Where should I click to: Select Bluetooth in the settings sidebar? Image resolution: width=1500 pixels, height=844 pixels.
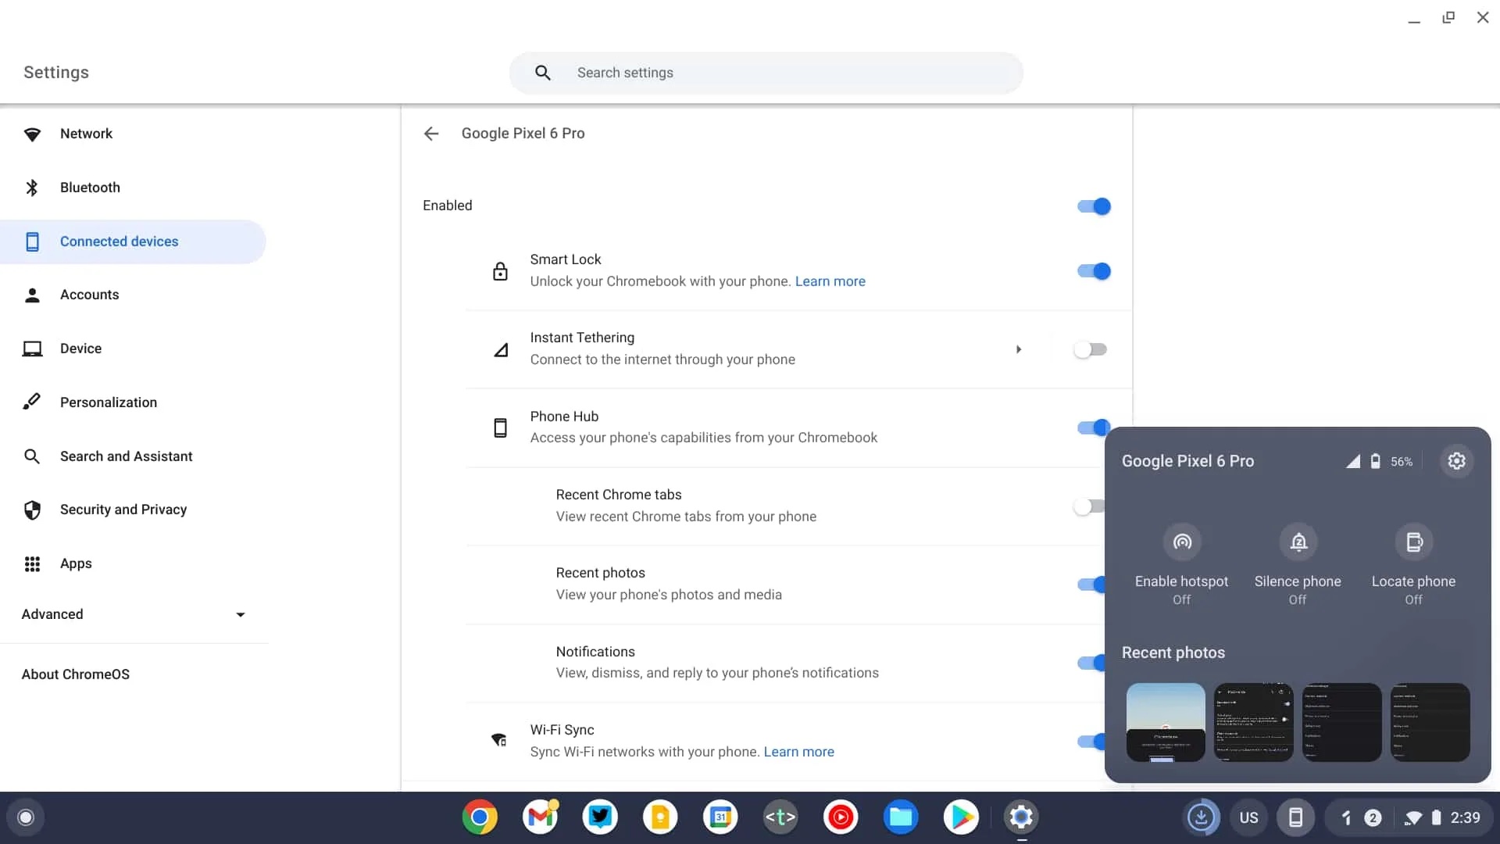pyautogui.click(x=90, y=188)
